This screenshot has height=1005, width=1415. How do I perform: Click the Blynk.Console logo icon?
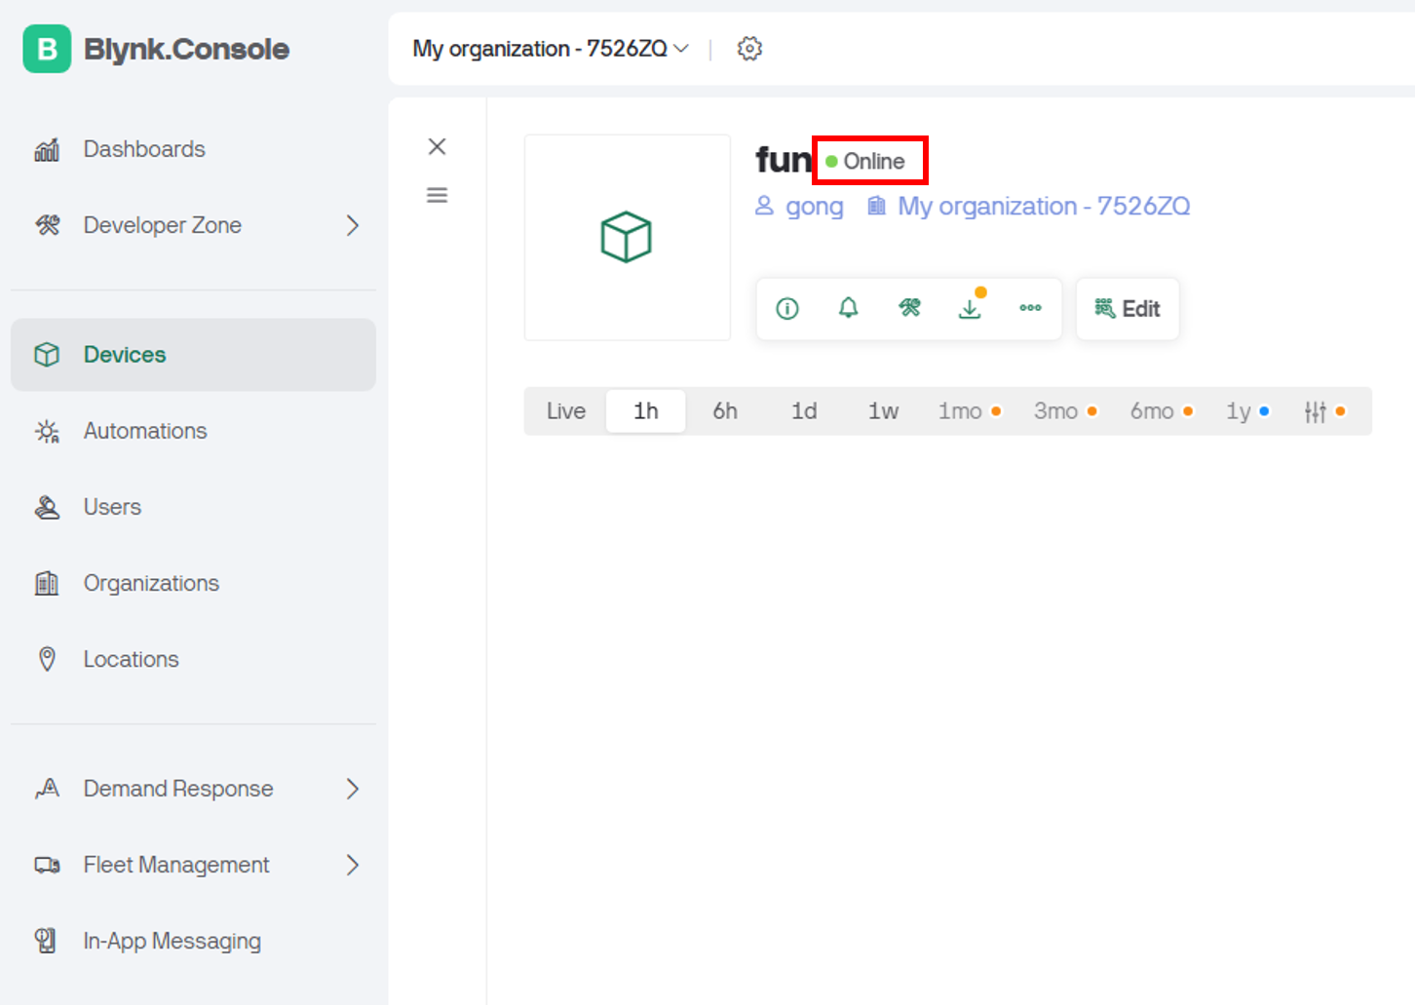pos(47,49)
